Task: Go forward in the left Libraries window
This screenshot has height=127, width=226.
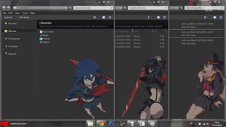Action: click(8, 8)
